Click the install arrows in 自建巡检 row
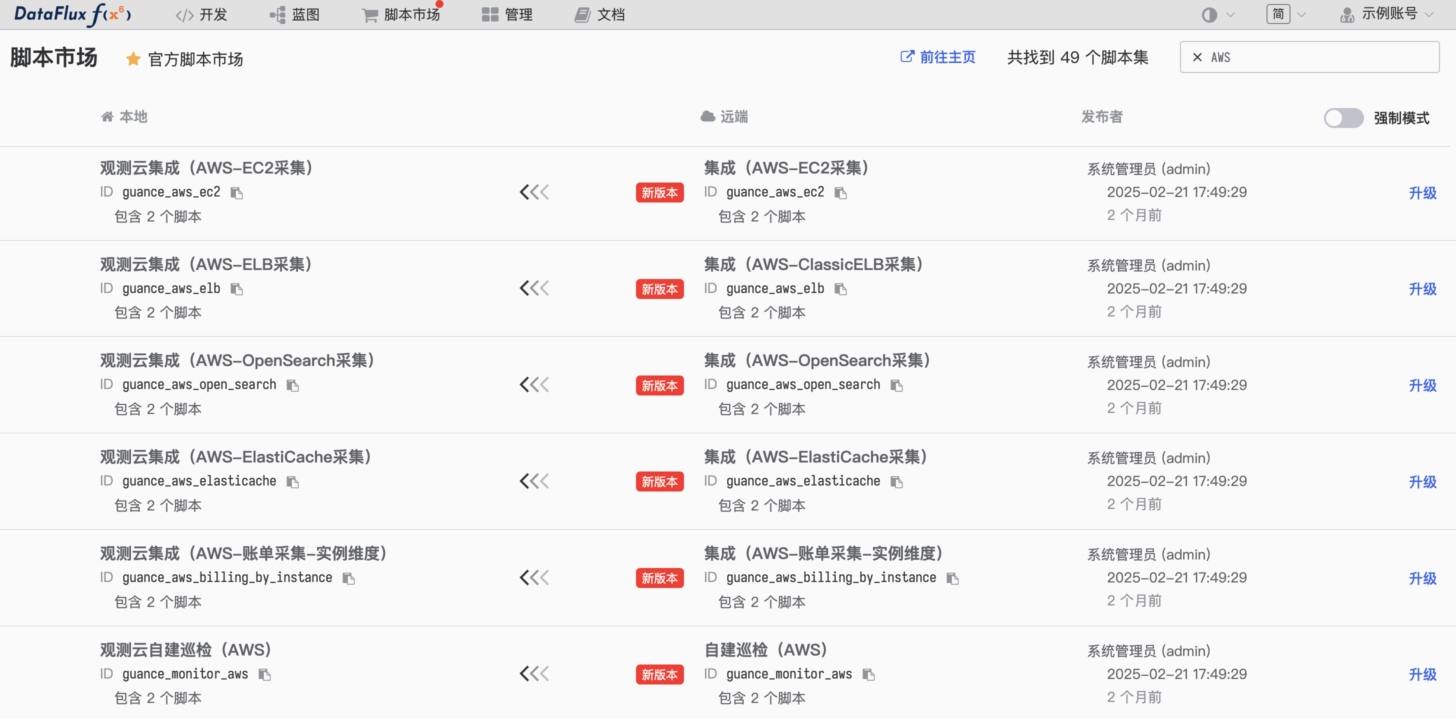Viewport: 1456px width, 719px height. tap(534, 674)
